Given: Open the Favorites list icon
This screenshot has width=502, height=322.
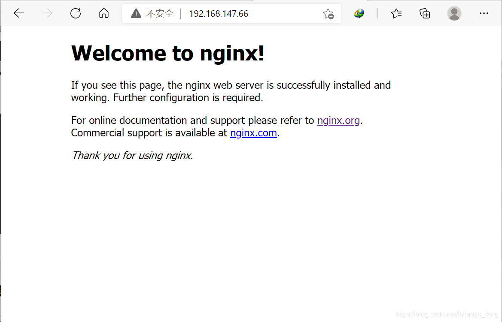Looking at the screenshot, I should pyautogui.click(x=396, y=13).
